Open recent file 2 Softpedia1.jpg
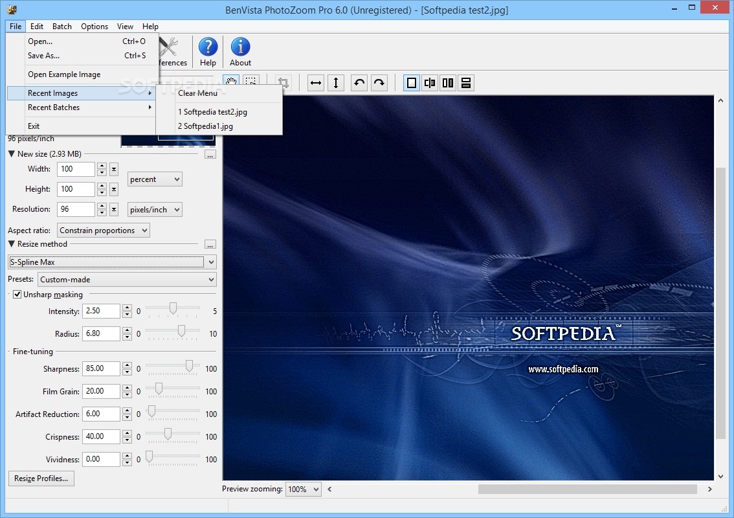The image size is (734, 518). coord(219,126)
